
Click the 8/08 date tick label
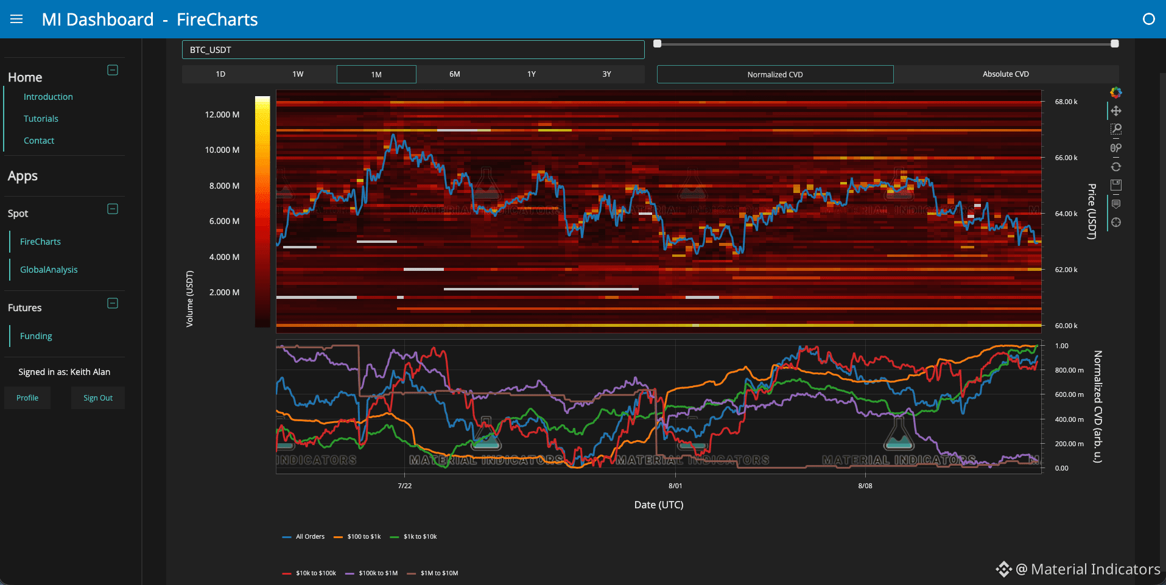[865, 486]
